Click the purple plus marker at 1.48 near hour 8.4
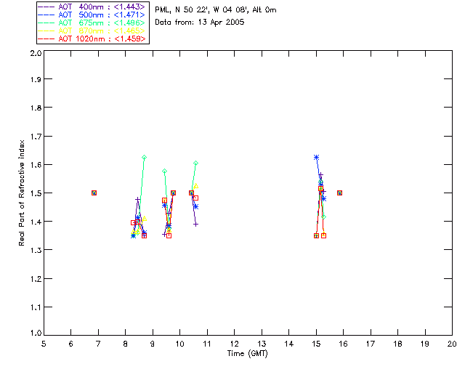This screenshot has height=372, width=465. [137, 199]
